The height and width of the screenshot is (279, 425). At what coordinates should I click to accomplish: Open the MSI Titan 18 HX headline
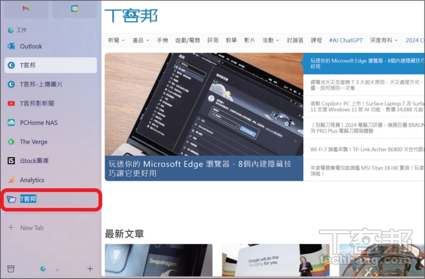pos(364,171)
